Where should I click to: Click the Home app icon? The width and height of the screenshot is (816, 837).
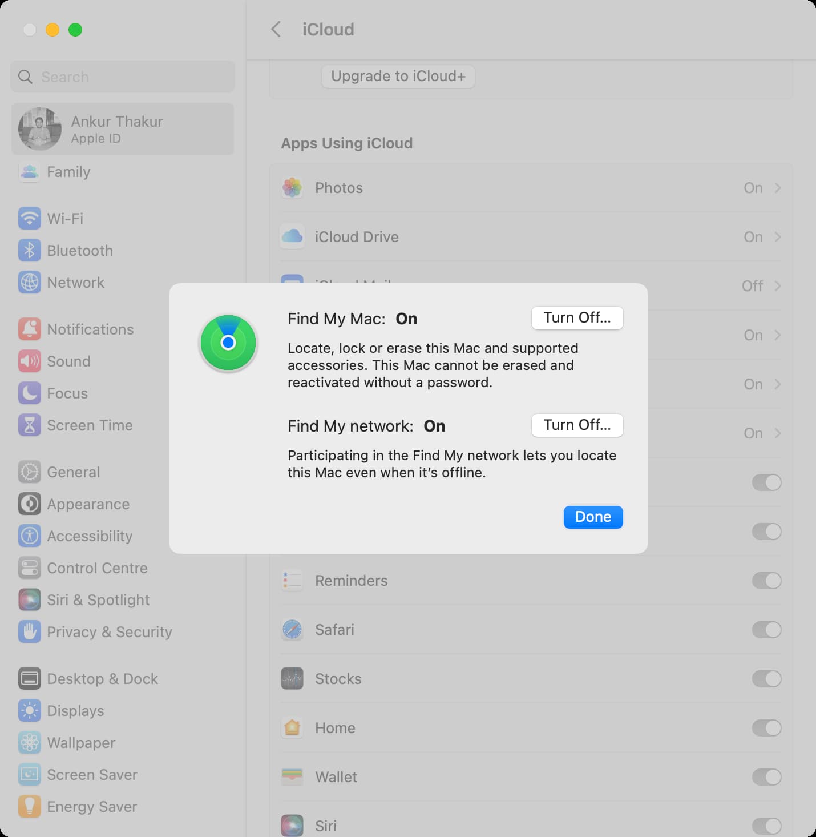[292, 728]
